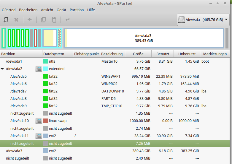Image resolution: width=232 pixels, height=164 pixels.
Task: Click the lock icon beside /dev/sda2
Action: 39,69
